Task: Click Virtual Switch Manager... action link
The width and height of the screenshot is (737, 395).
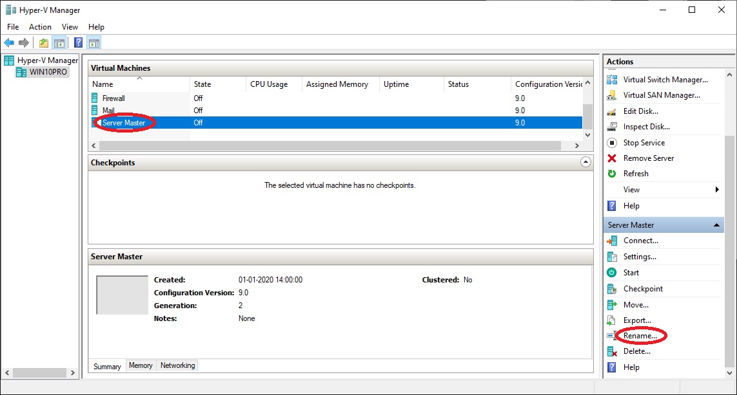Action: (665, 80)
